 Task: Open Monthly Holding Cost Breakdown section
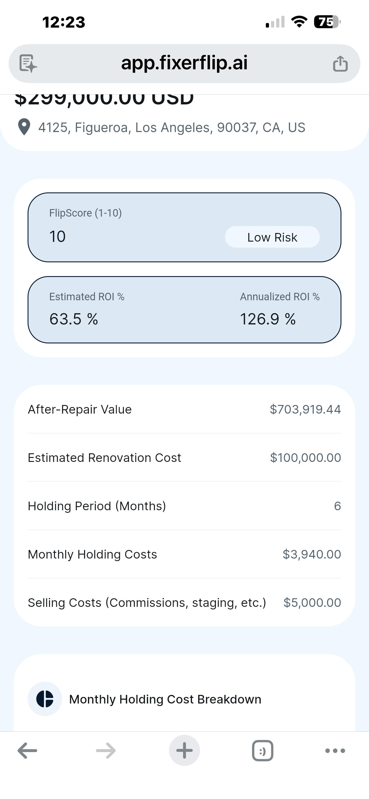[x=165, y=699]
